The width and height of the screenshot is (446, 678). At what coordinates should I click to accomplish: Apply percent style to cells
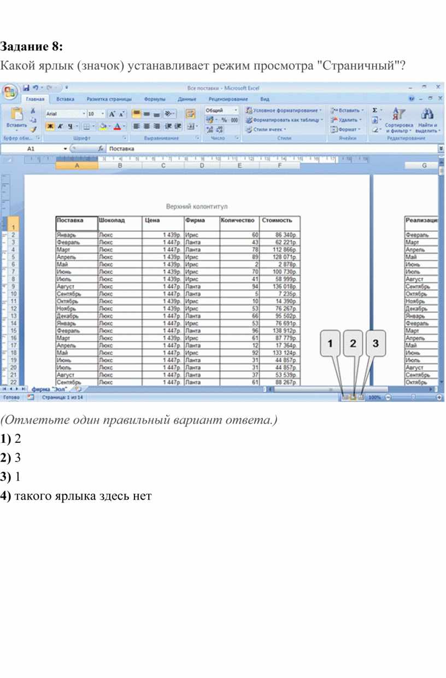(224, 120)
